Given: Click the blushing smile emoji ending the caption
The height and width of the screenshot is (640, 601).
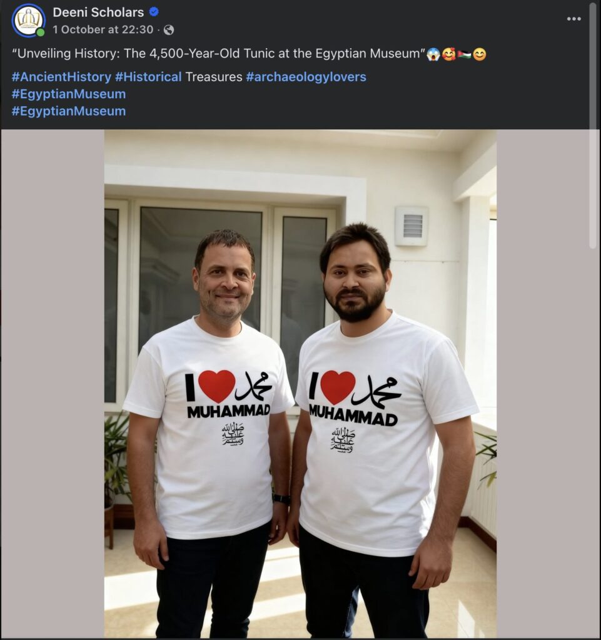Looking at the screenshot, I should pyautogui.click(x=479, y=54).
